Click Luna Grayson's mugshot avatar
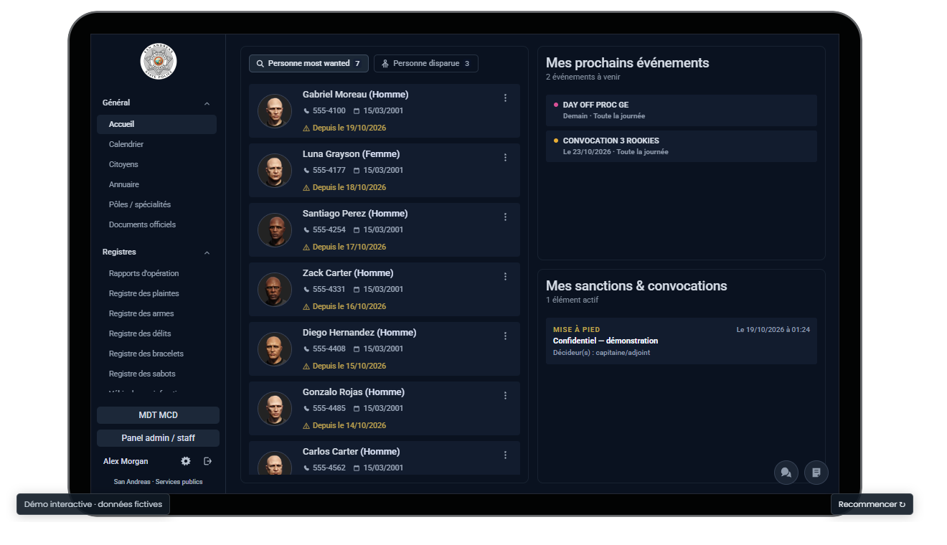947x545 pixels. [275, 171]
